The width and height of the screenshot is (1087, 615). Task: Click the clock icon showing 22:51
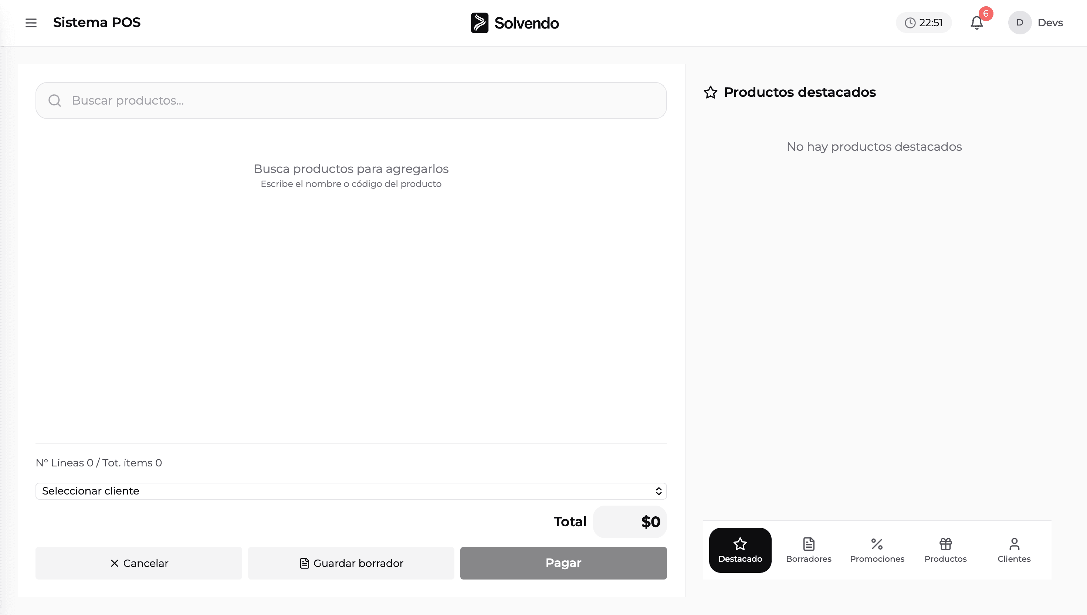point(911,23)
